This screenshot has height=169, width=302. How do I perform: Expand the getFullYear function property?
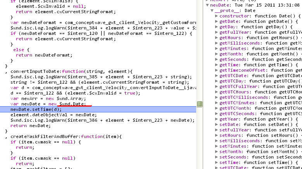click(216, 32)
